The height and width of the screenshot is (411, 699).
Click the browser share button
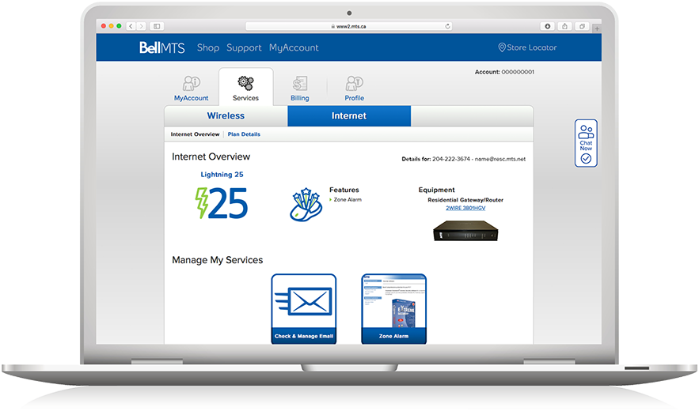pos(564,26)
